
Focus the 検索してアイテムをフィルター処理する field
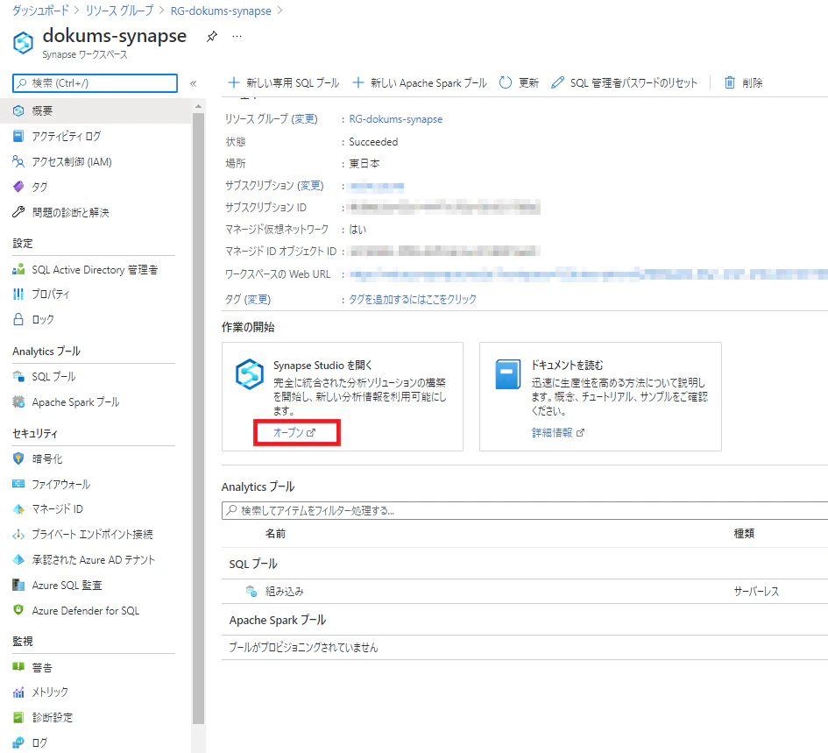click(x=525, y=510)
